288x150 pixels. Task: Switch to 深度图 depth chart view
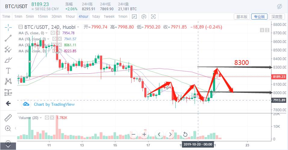[276, 17]
